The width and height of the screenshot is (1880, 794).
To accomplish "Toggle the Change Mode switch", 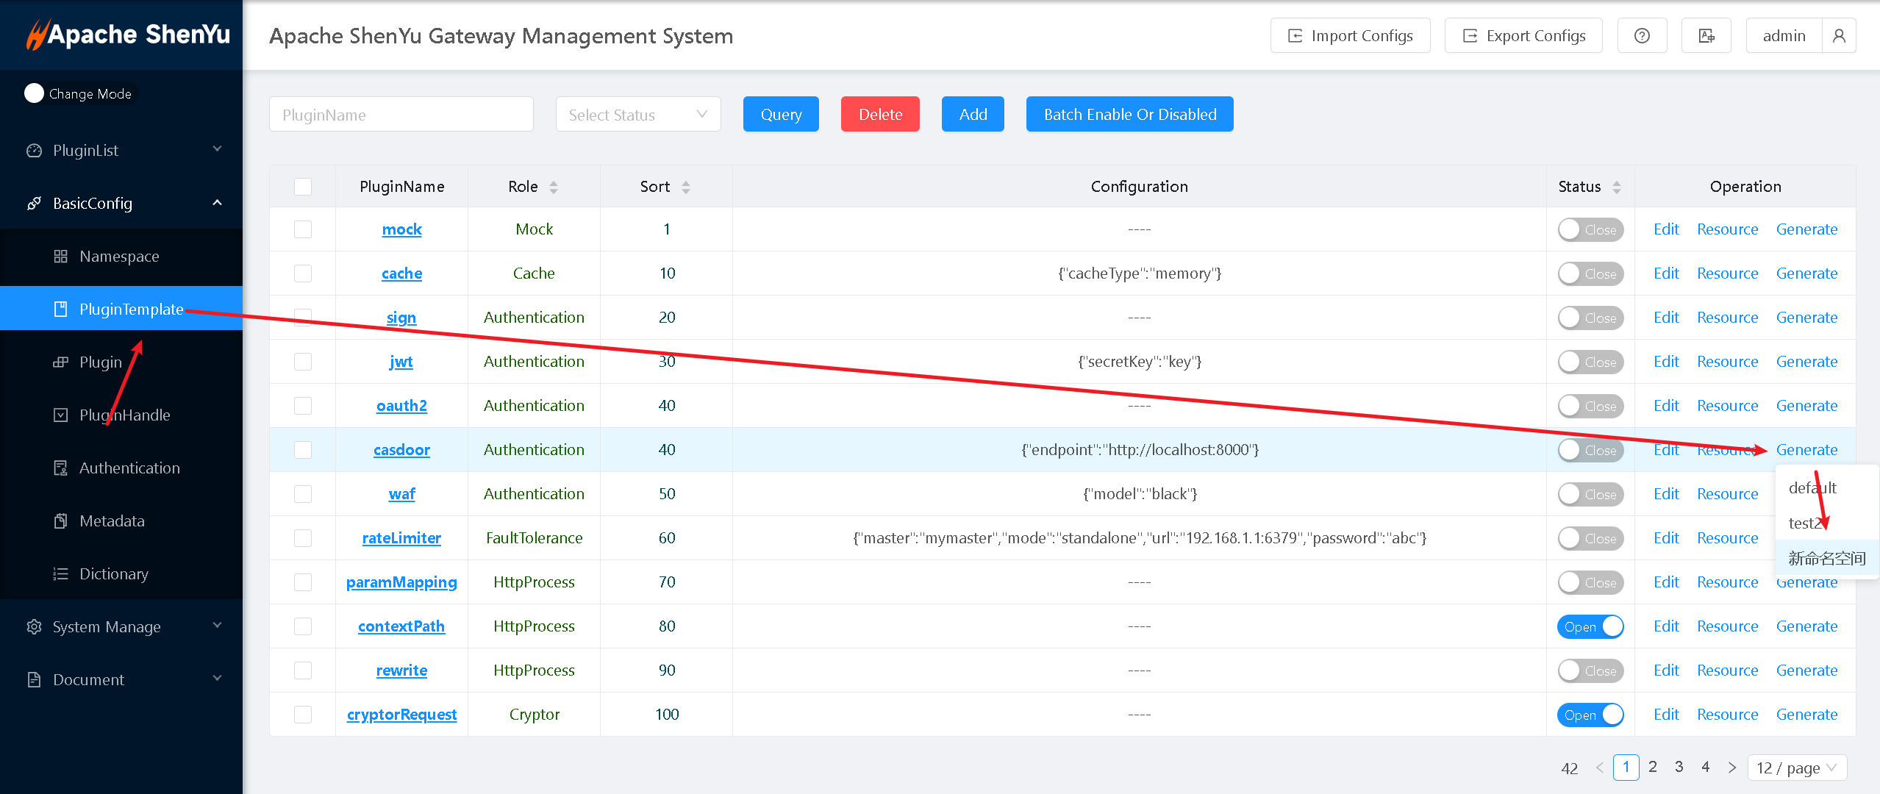I will click(35, 93).
